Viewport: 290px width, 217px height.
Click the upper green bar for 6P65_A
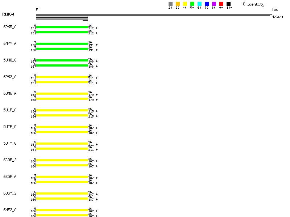pyautogui.click(x=62, y=27)
